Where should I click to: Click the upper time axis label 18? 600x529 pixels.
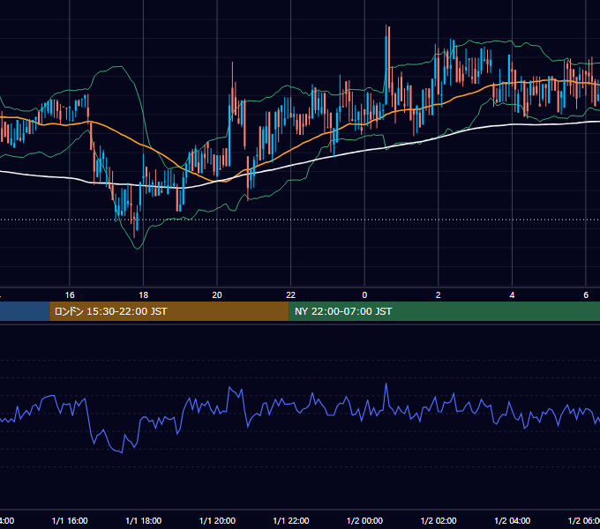[144, 295]
